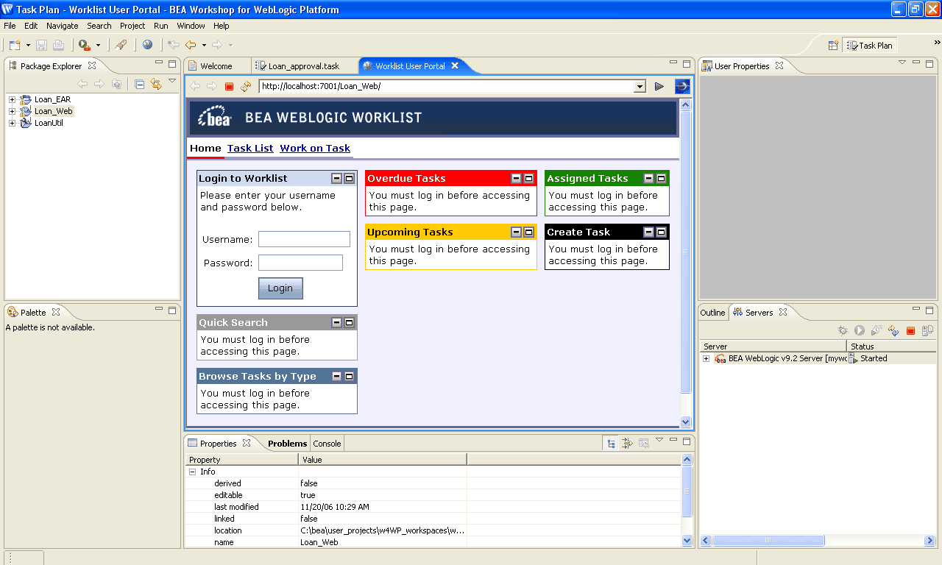942x565 pixels.
Task: Select the Task Plan perspective button
Action: [x=870, y=46]
